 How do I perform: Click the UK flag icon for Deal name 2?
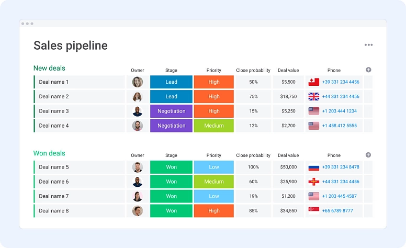(x=314, y=97)
